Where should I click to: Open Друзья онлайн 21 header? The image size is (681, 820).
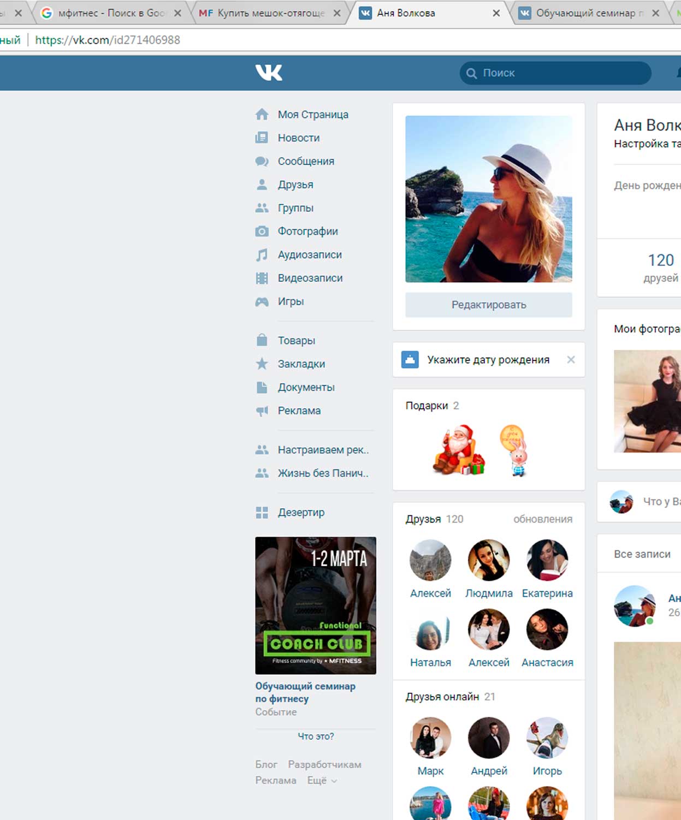click(450, 697)
